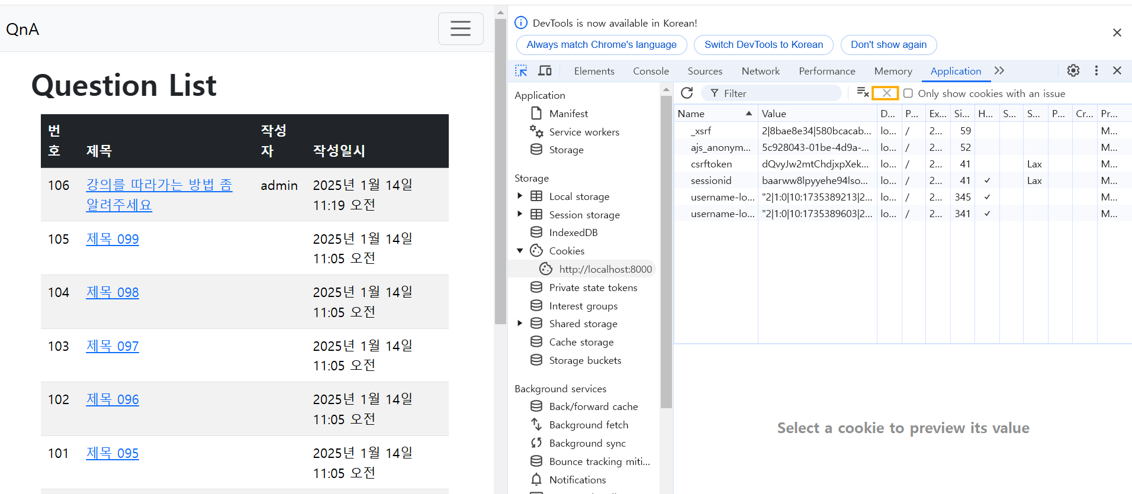The image size is (1132, 494).
Task: Click Always match Chrome's language button
Action: coord(602,45)
